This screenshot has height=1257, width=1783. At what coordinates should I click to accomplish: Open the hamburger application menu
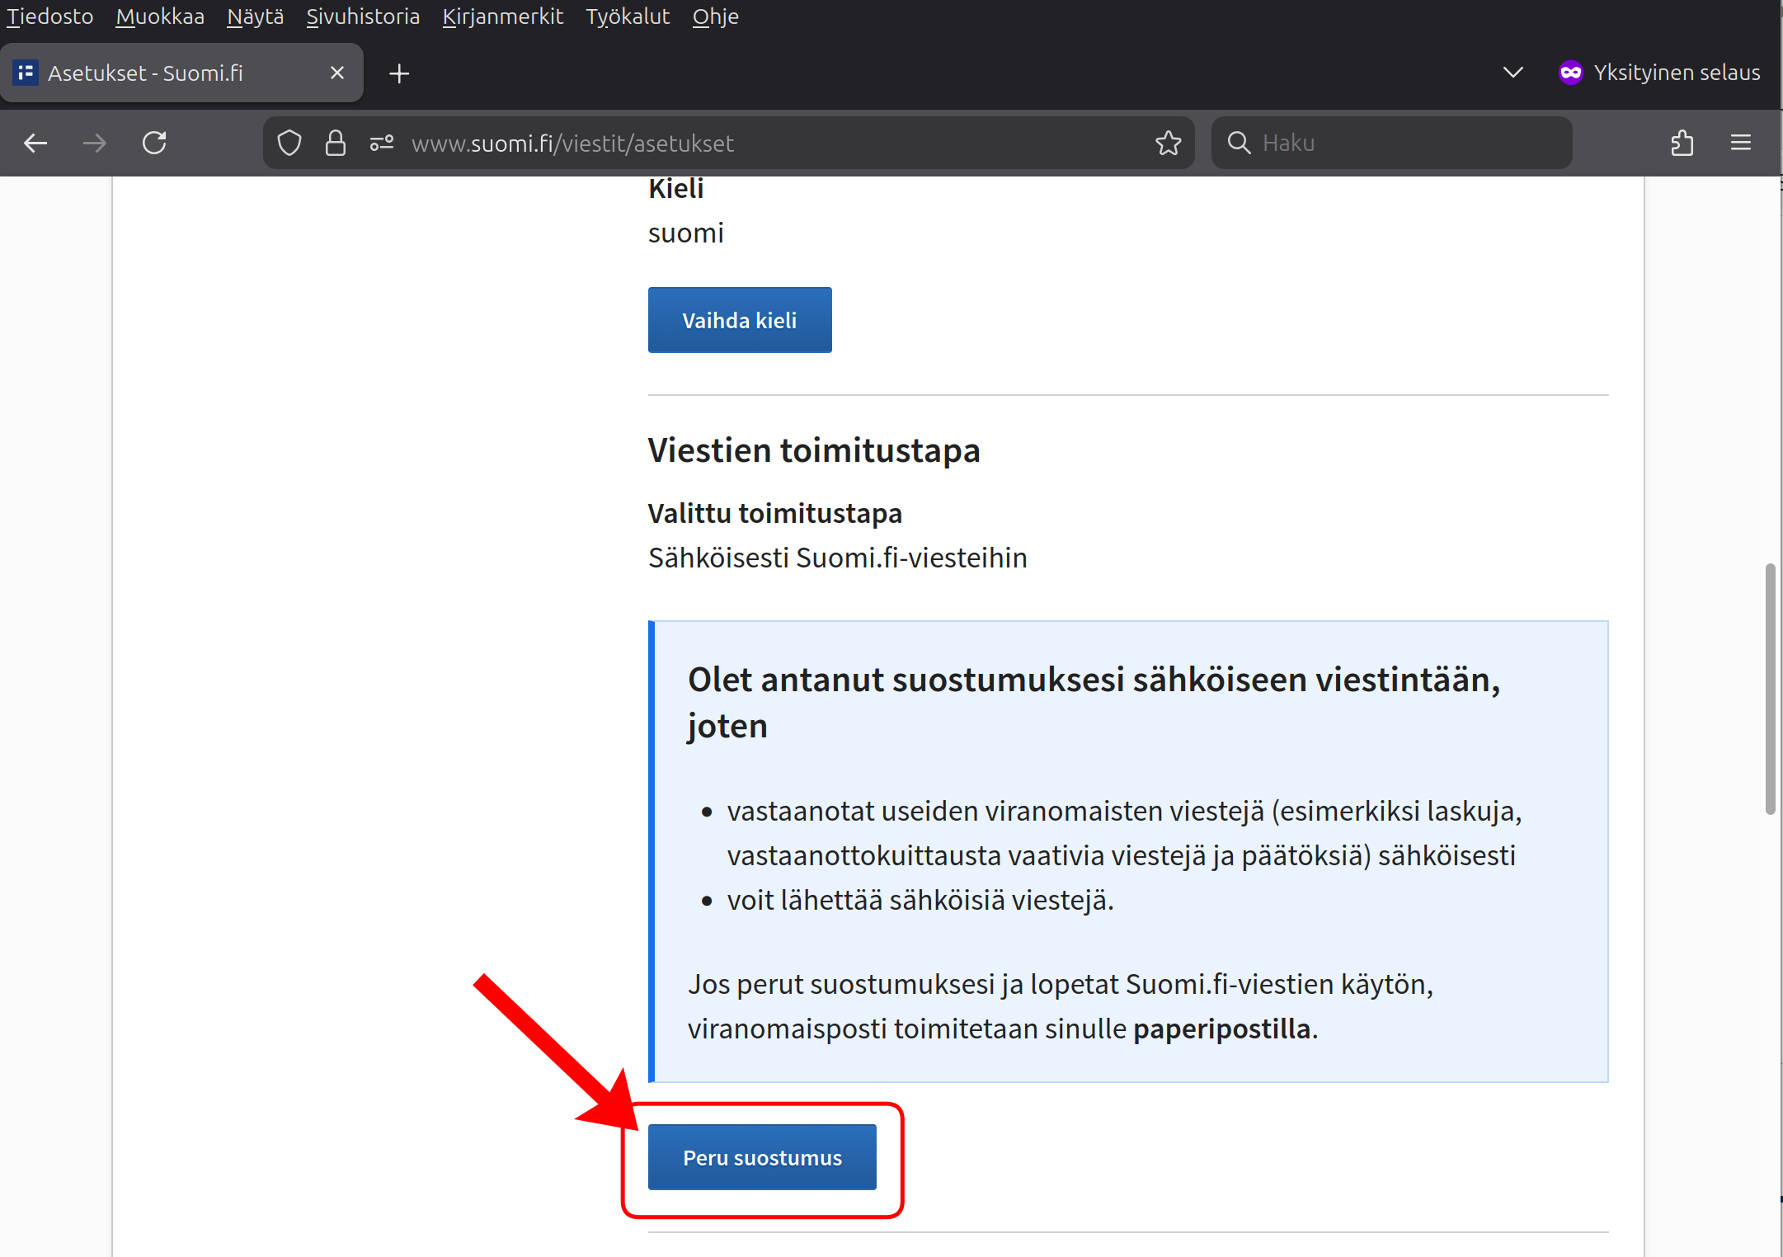[1740, 144]
